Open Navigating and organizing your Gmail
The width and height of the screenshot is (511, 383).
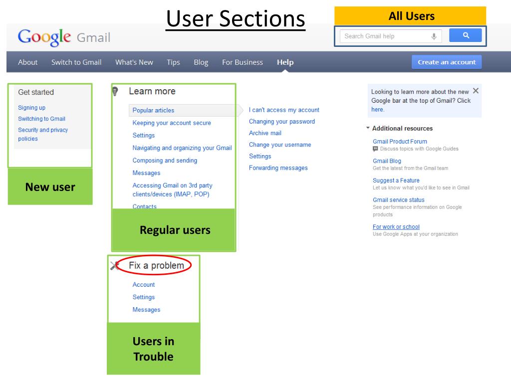tap(182, 148)
